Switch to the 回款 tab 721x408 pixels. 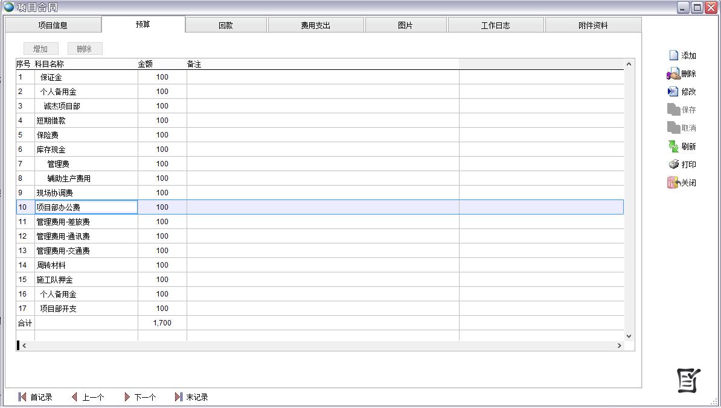(x=226, y=25)
